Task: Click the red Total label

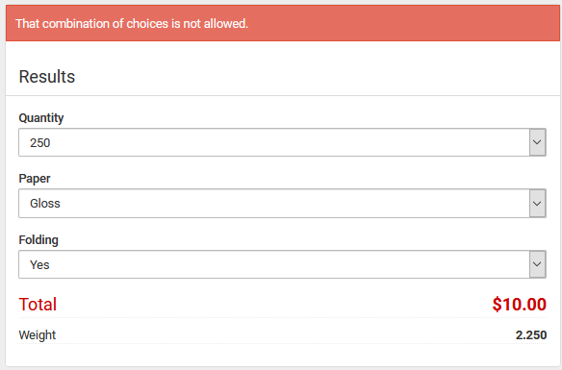Action: (x=38, y=305)
